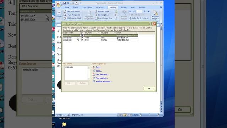Click Address Block in the Mailings ribbon
The height and width of the screenshot is (128, 227).
coord(102,11)
